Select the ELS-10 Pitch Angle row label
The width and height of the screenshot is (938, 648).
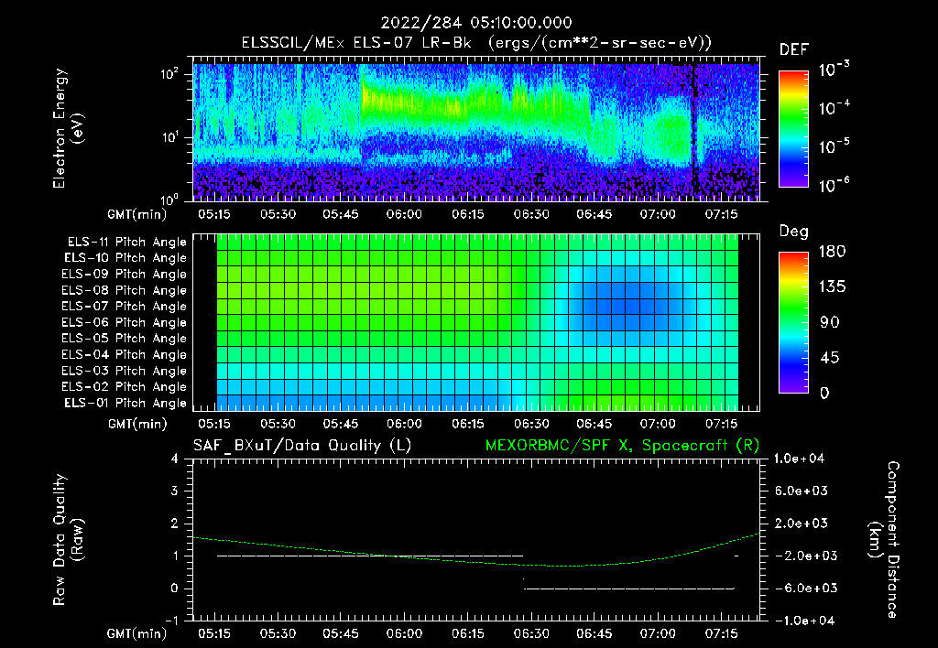click(125, 258)
